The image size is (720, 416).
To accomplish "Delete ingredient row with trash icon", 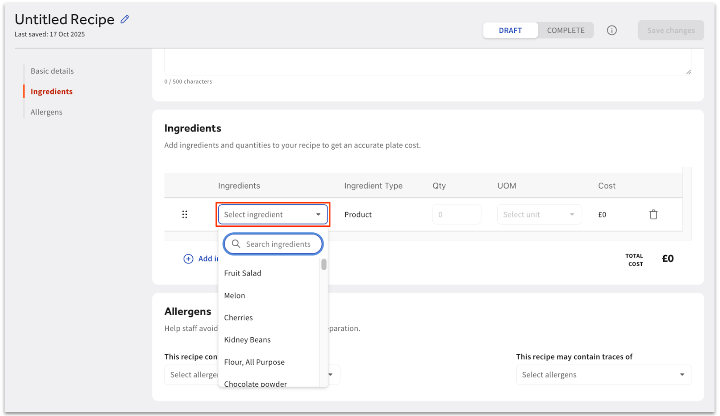I will (x=653, y=215).
